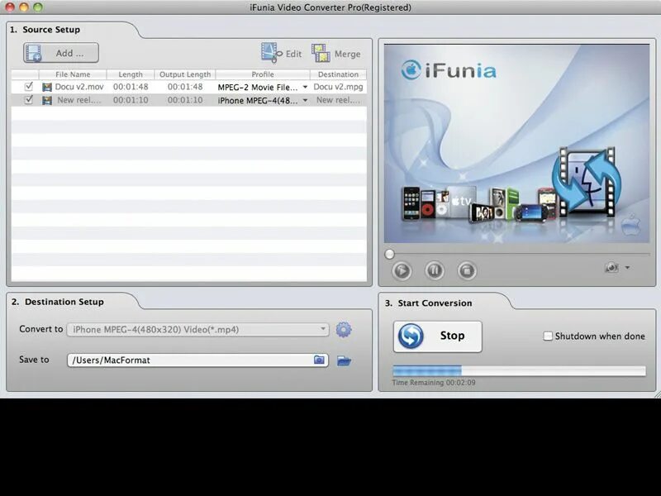Stop the preview playback
The height and width of the screenshot is (496, 661).
[467, 270]
